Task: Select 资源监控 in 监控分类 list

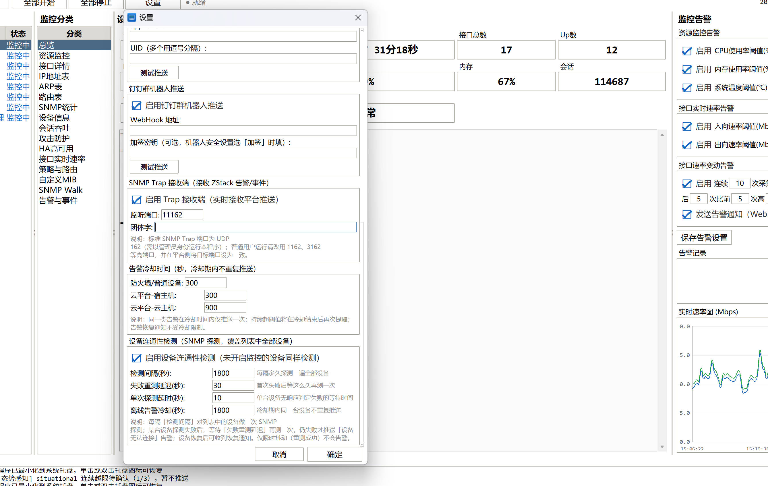Action: click(74, 55)
